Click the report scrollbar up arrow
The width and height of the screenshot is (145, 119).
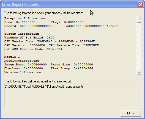click(x=139, y=18)
